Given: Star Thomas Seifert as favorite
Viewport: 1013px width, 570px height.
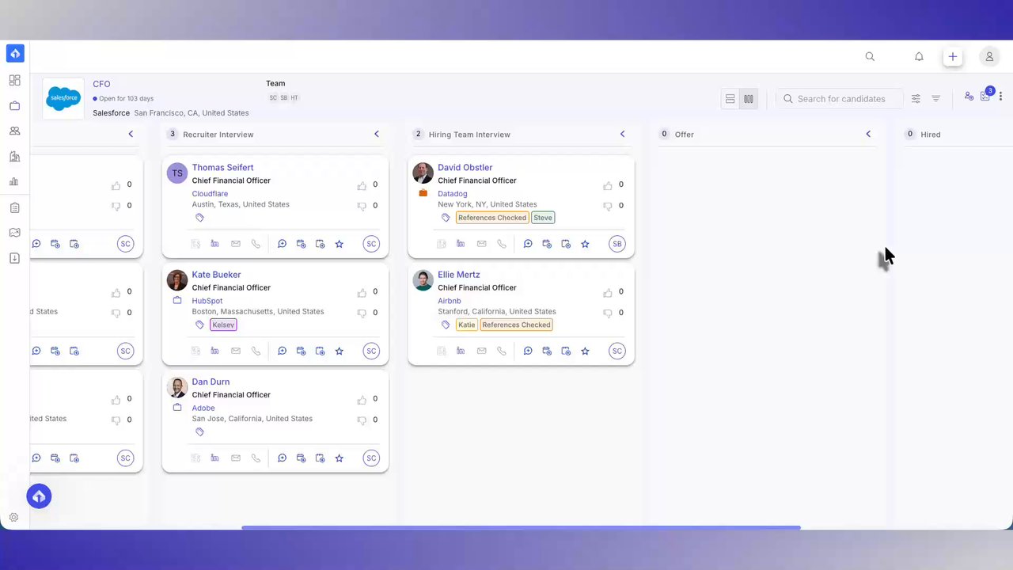Looking at the screenshot, I should click(340, 244).
